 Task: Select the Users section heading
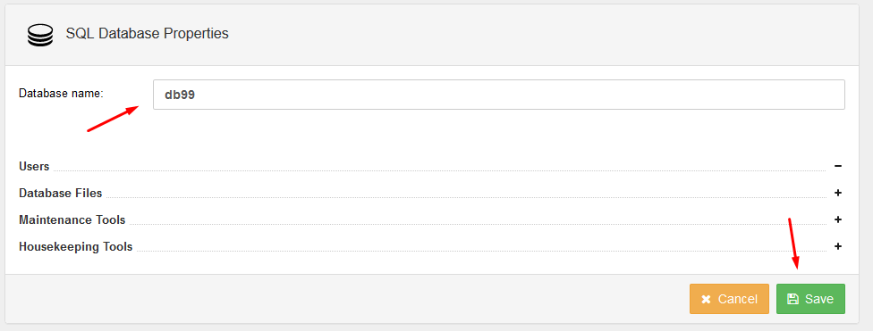click(34, 166)
